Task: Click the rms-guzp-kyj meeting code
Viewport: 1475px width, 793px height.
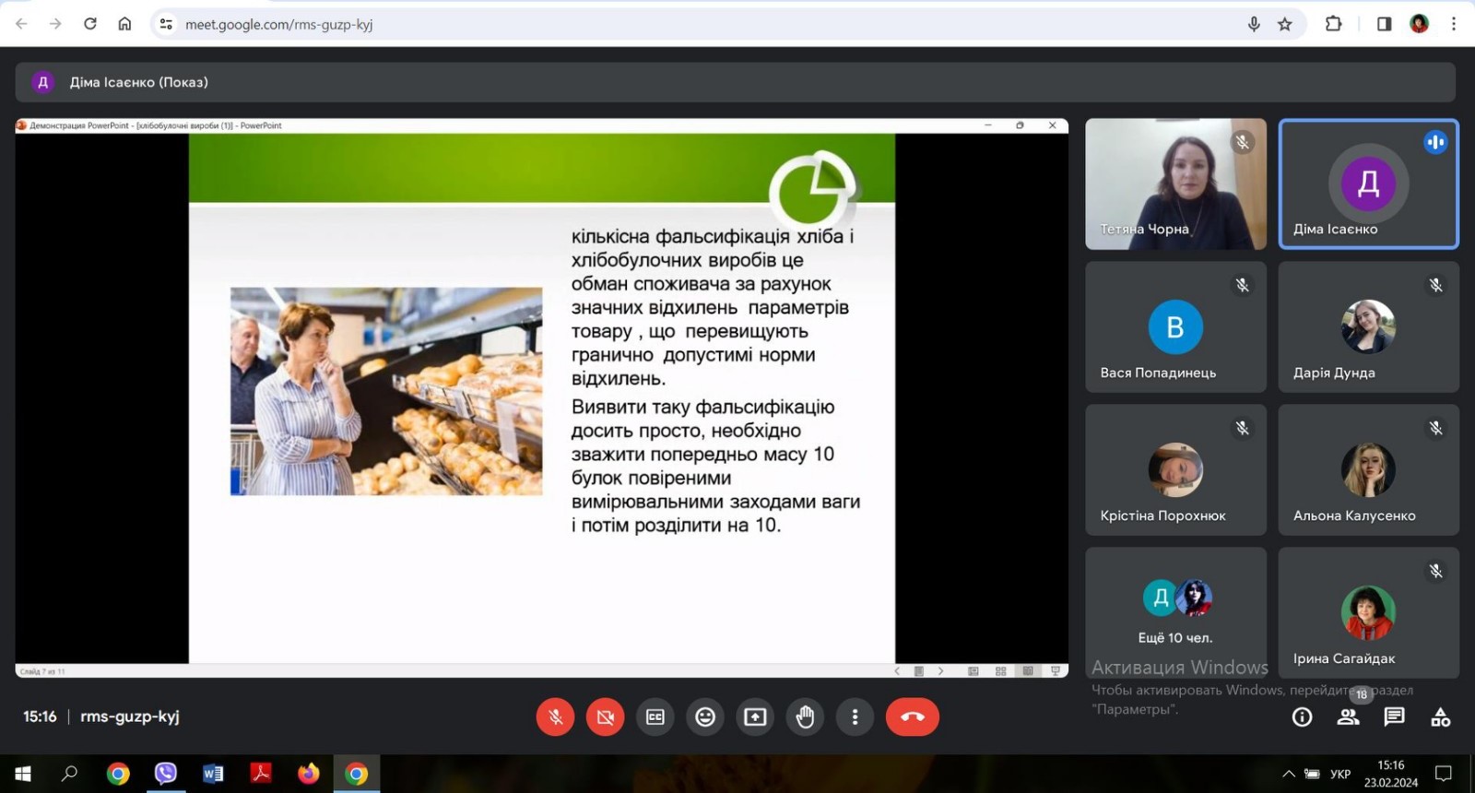Action: (130, 716)
